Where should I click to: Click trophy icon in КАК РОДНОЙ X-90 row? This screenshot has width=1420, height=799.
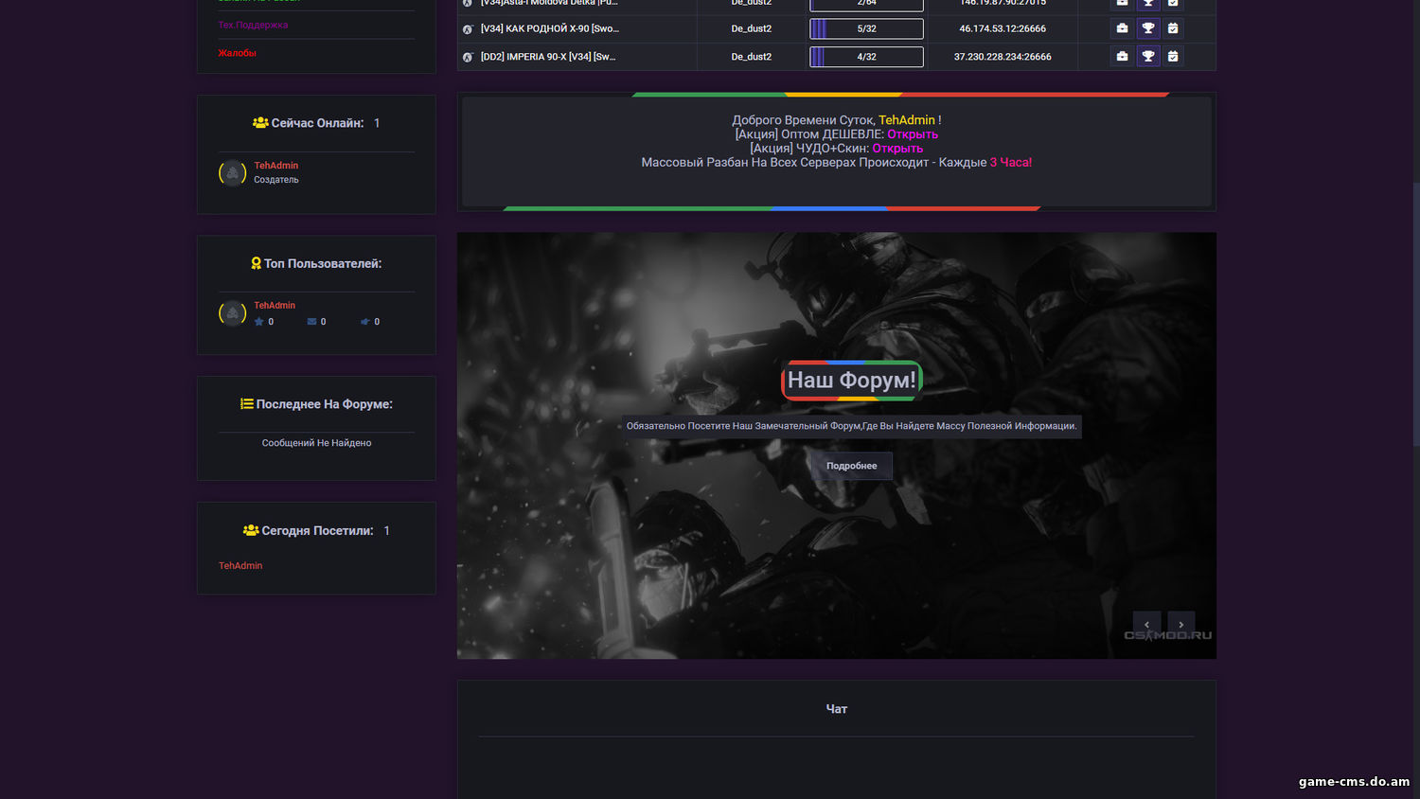coord(1147,28)
